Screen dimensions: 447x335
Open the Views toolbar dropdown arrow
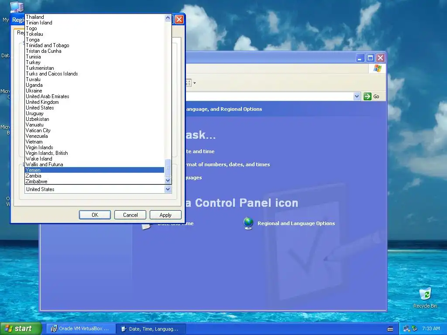tap(194, 83)
